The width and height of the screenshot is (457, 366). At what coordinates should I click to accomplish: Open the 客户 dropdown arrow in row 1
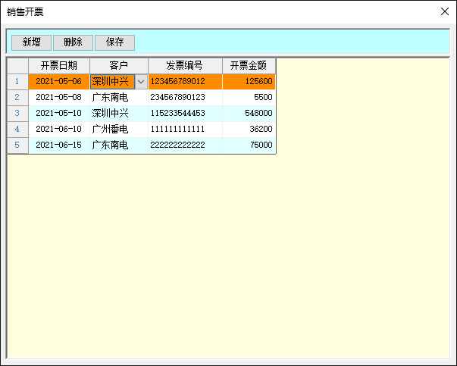[x=141, y=82]
